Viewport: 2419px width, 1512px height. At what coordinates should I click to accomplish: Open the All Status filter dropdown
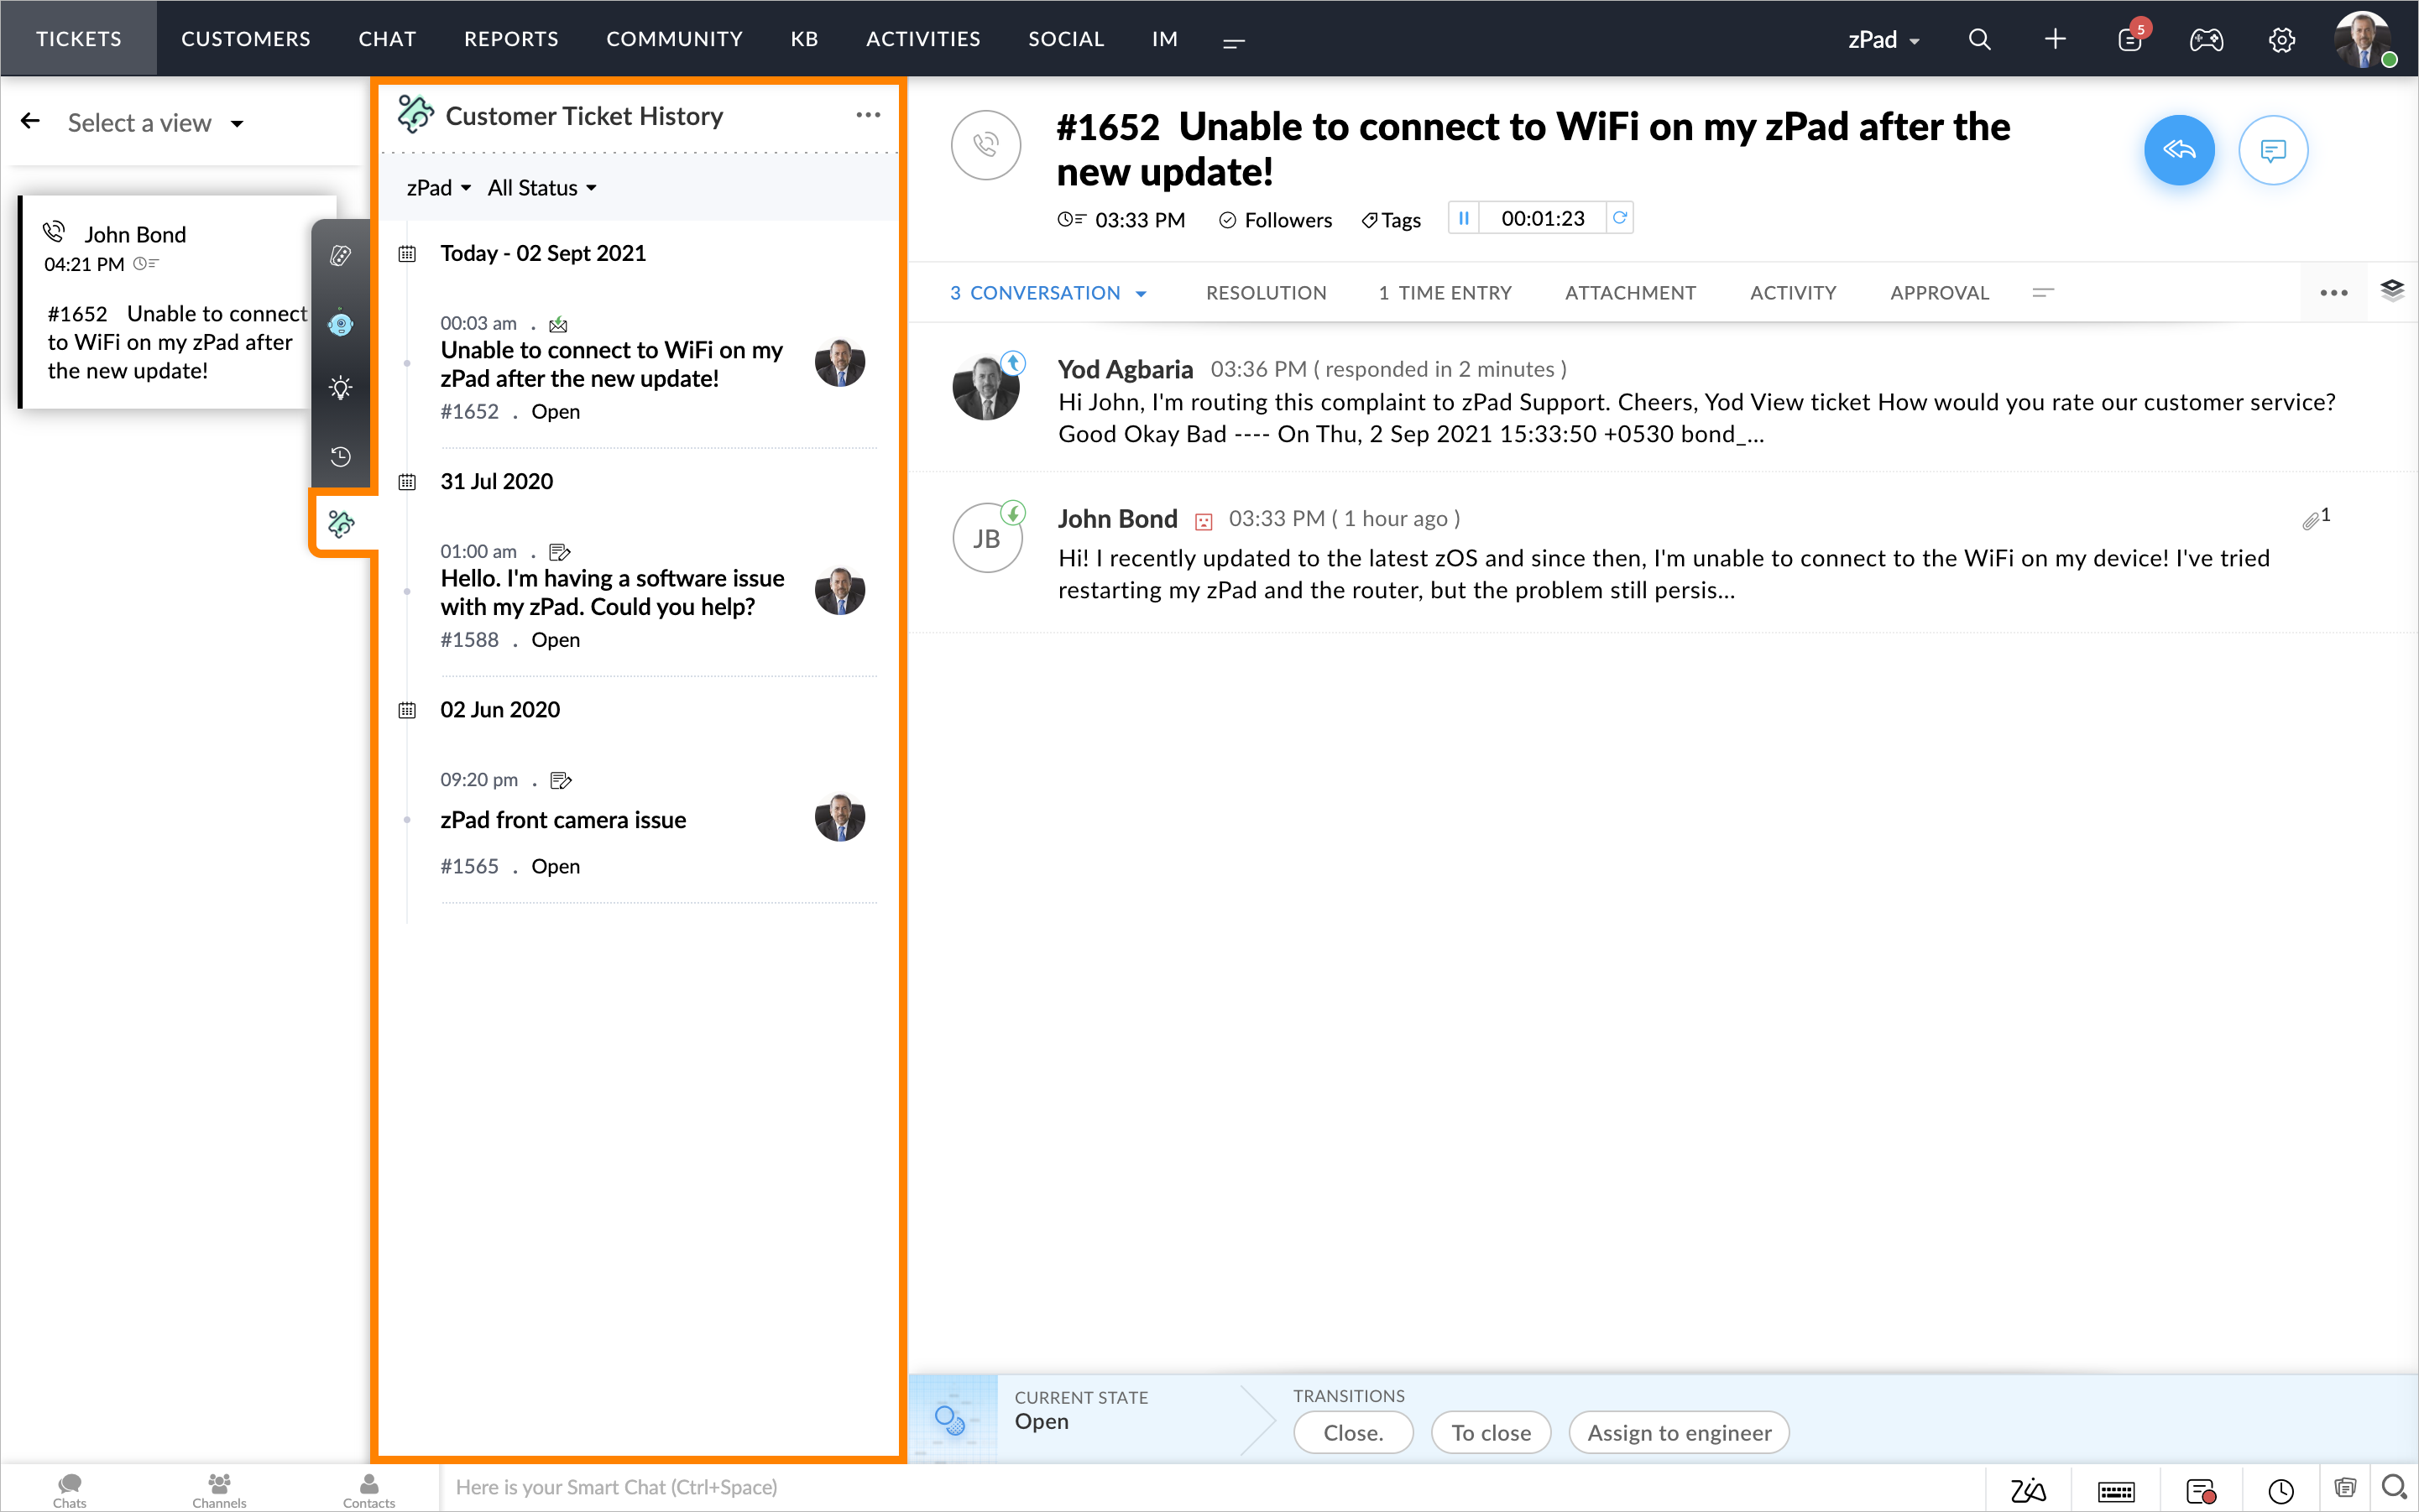coord(541,188)
